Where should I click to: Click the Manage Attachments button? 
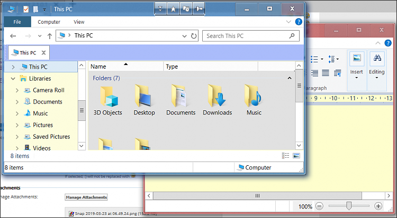(86, 197)
